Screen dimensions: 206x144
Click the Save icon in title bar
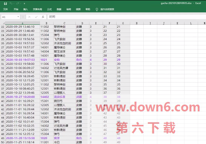tap(5, 3)
